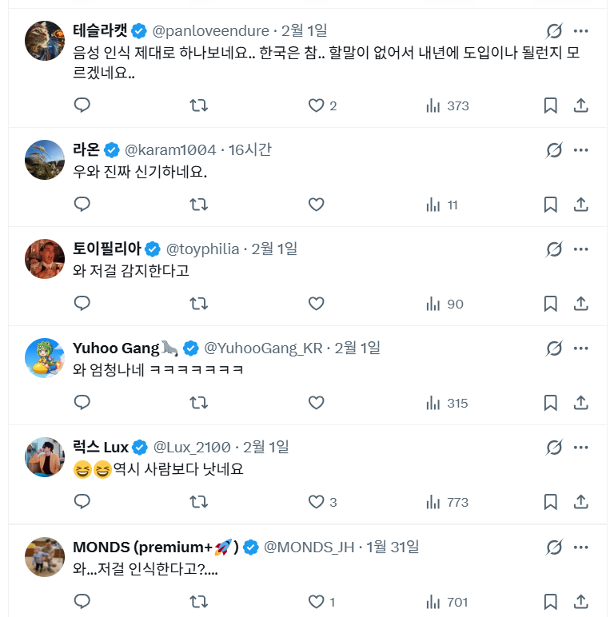
Task: Like Lux_2100's post with 3 likes
Action: click(x=316, y=502)
